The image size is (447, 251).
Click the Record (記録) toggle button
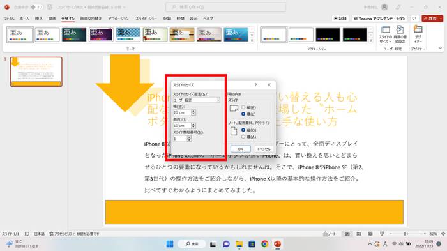340,19
